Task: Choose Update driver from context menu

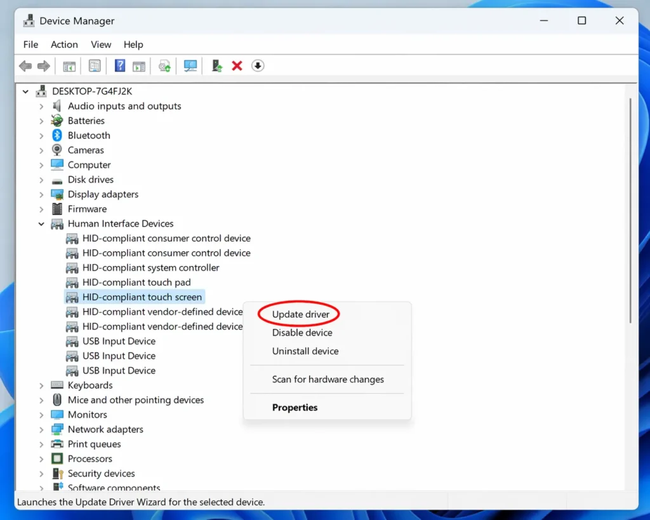Action: pos(300,314)
